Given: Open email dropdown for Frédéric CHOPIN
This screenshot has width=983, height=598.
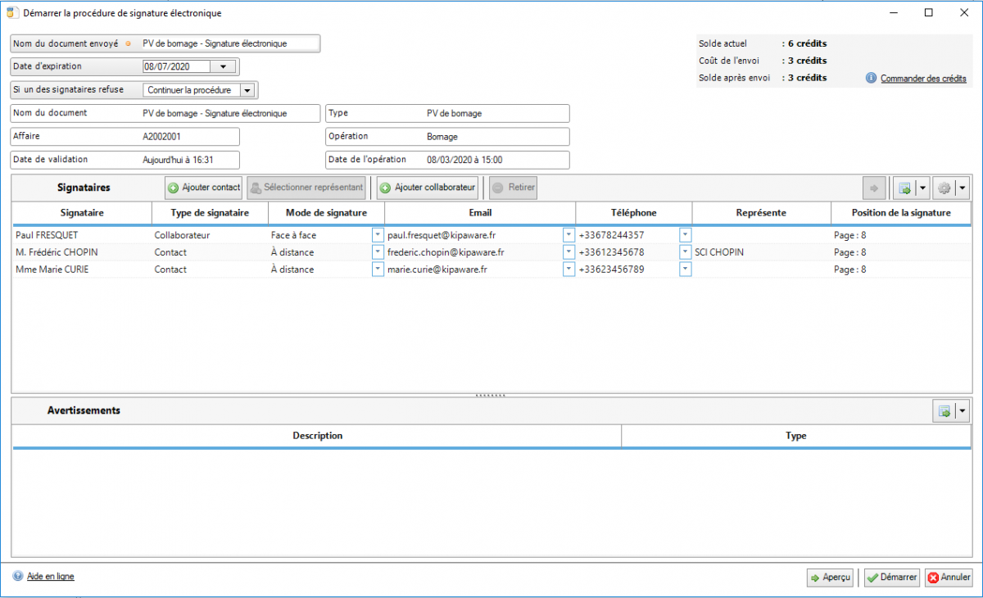Looking at the screenshot, I should pos(569,252).
